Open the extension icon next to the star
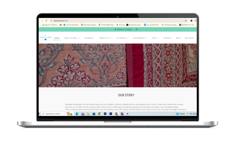This screenshot has width=235, height=143. (192, 21)
